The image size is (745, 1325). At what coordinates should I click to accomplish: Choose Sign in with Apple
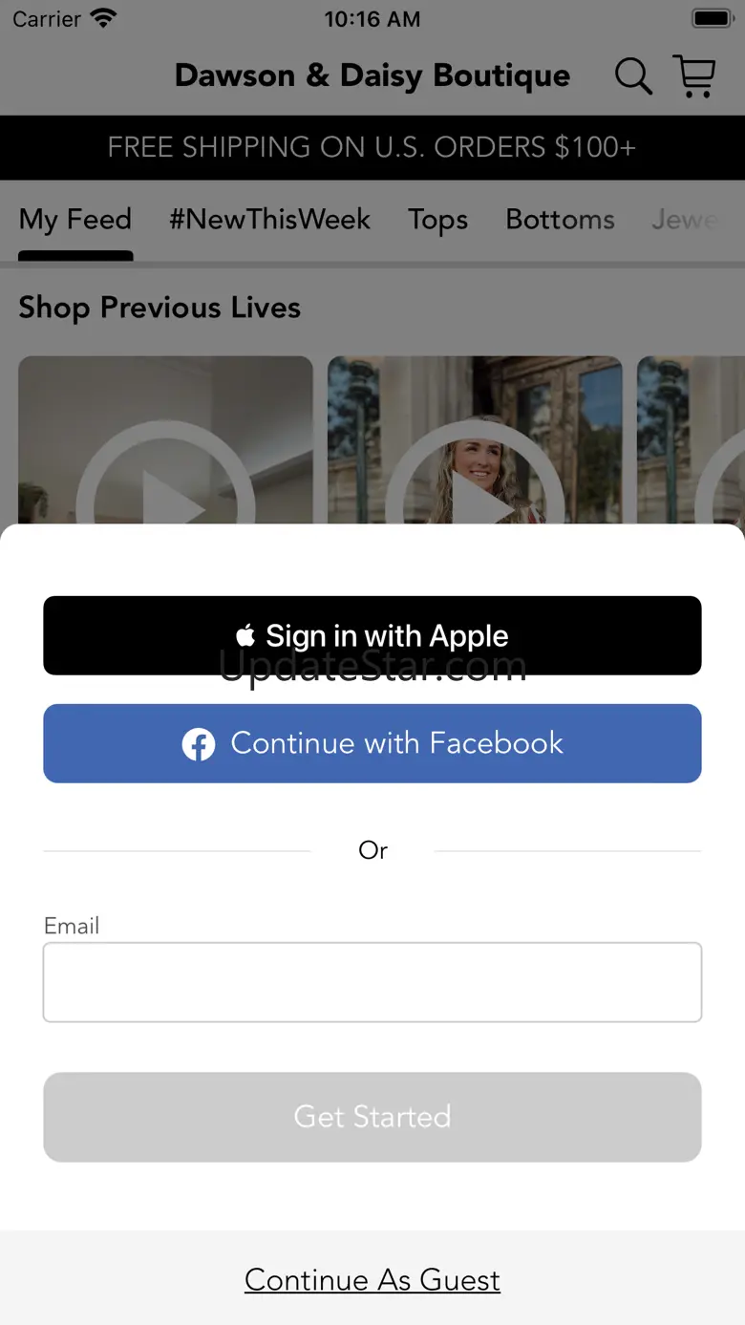tap(372, 635)
